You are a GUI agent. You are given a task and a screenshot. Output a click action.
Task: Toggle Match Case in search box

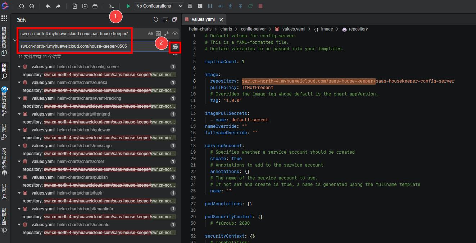(150, 33)
